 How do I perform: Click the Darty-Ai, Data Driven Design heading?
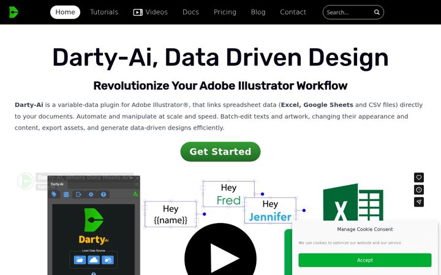click(x=221, y=57)
